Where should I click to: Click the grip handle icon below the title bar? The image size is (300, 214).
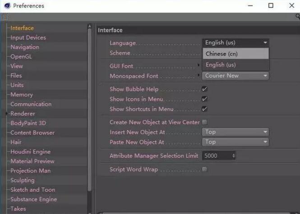tap(5, 17)
